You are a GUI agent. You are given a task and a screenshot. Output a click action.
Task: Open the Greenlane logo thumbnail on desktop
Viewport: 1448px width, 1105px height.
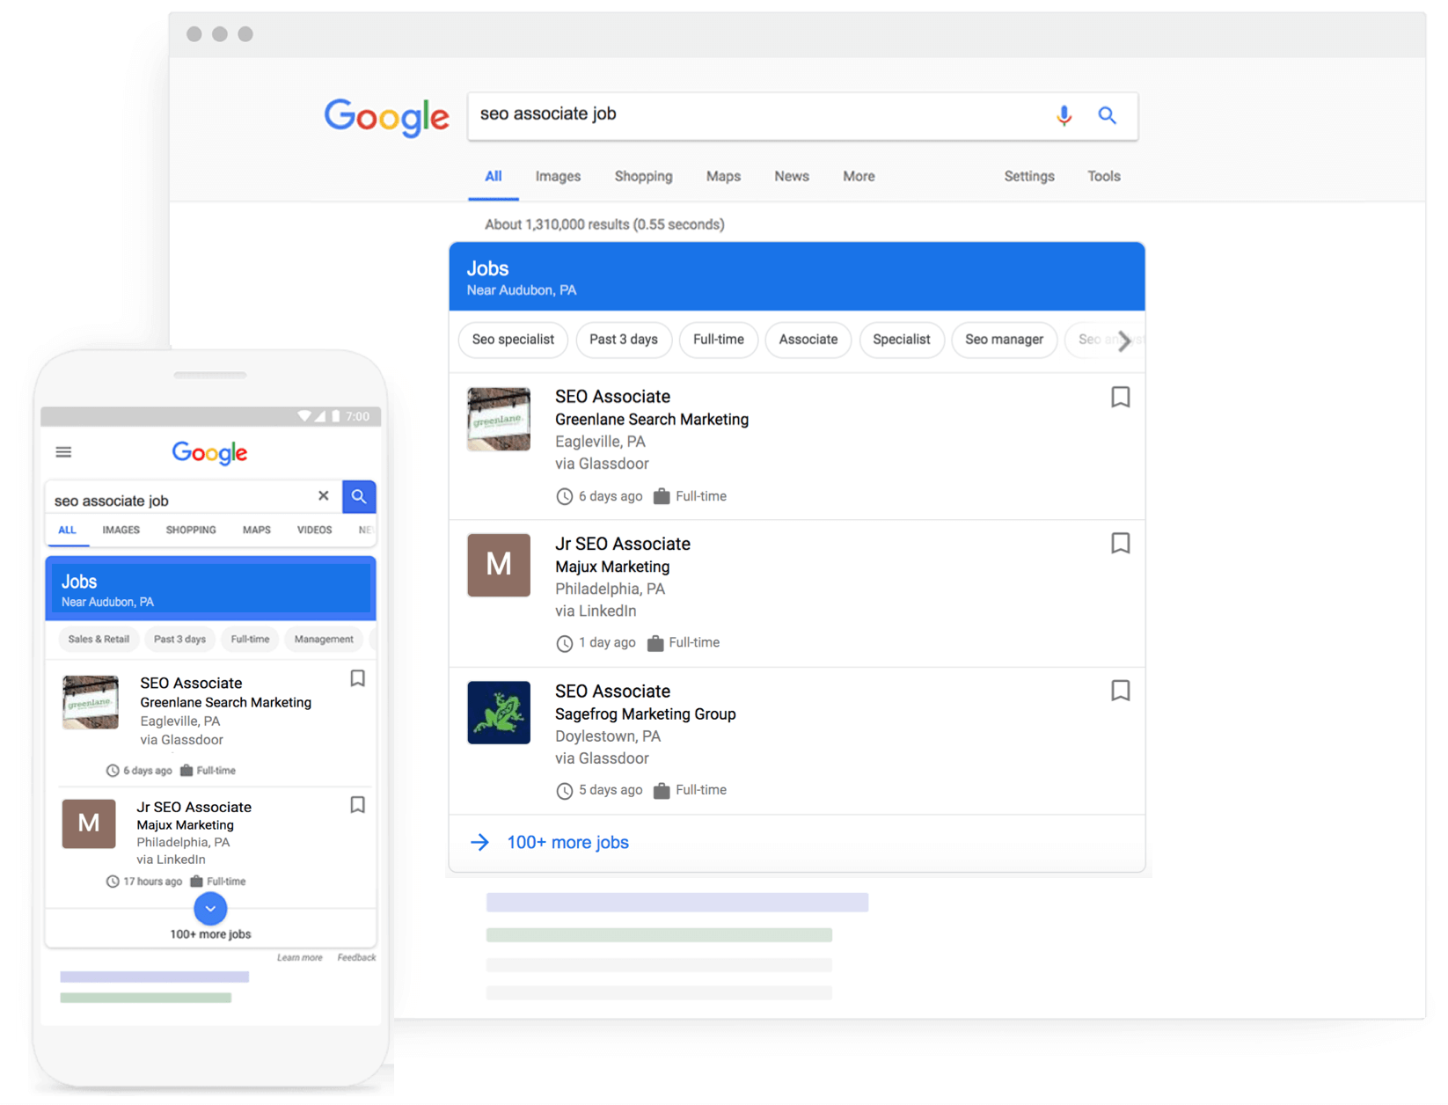(499, 419)
